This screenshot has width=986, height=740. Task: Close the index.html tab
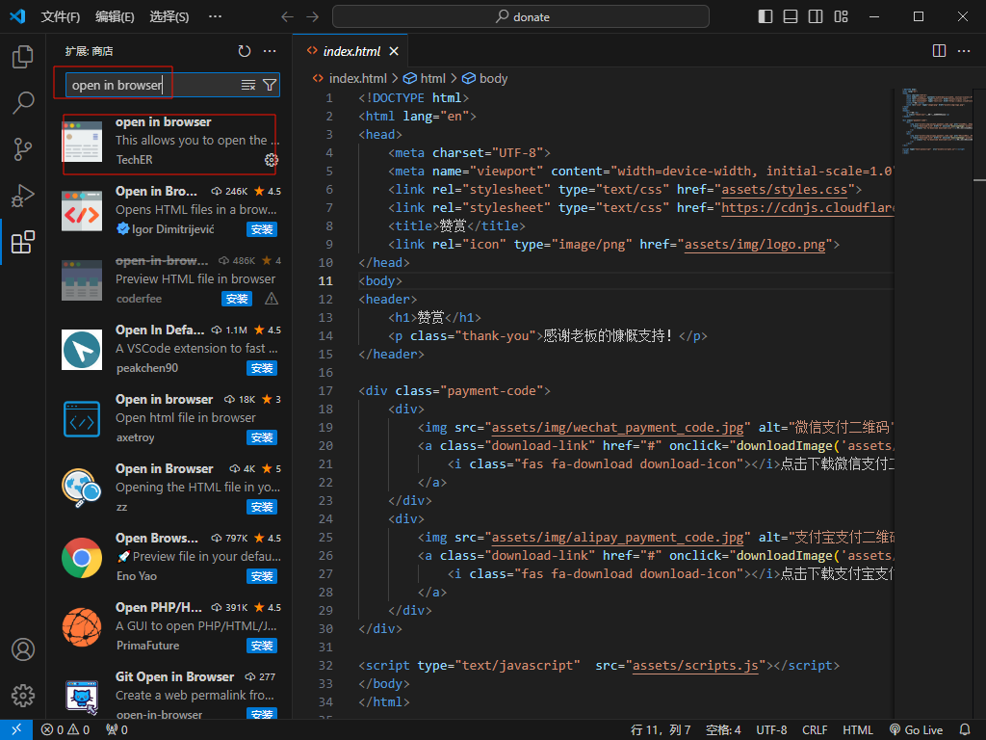[x=394, y=52]
